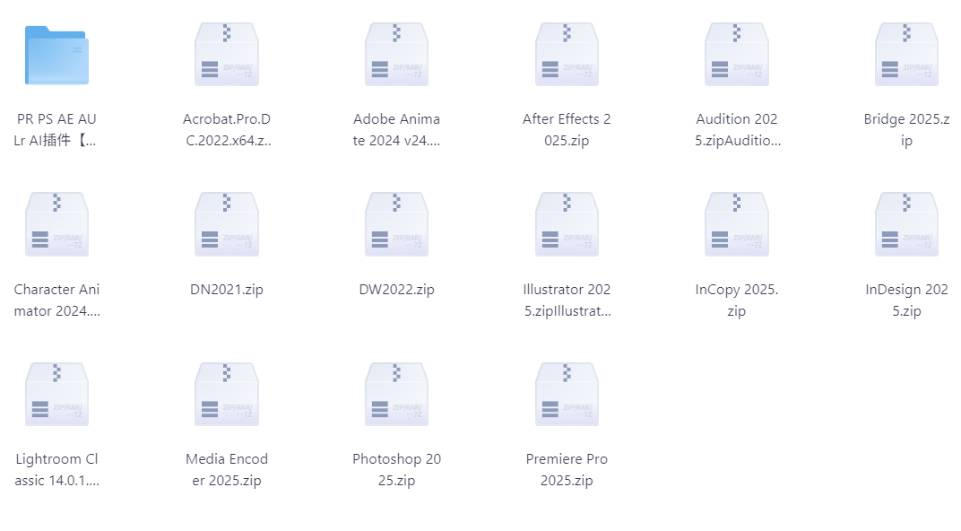Select the Premiere Pro 2025.zip icon
This screenshot has width=961, height=531.
(x=567, y=395)
